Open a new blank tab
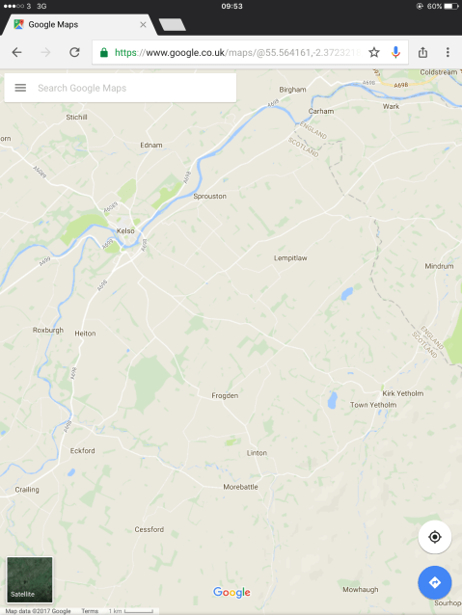This screenshot has height=615, width=462. [173, 24]
